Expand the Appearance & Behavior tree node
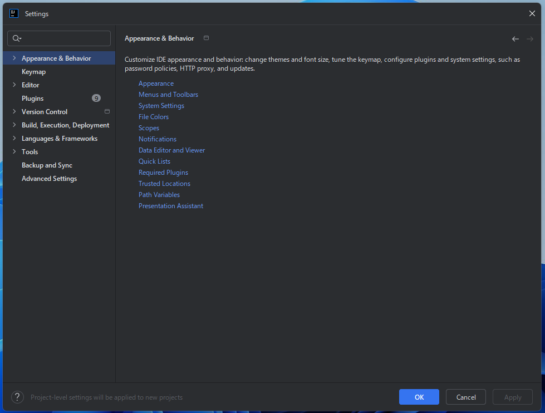 click(x=14, y=58)
